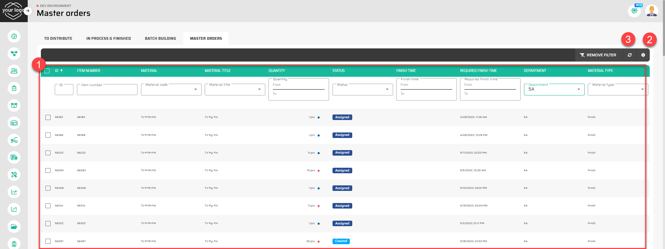Switch to the Batch Building tab

coord(160,38)
